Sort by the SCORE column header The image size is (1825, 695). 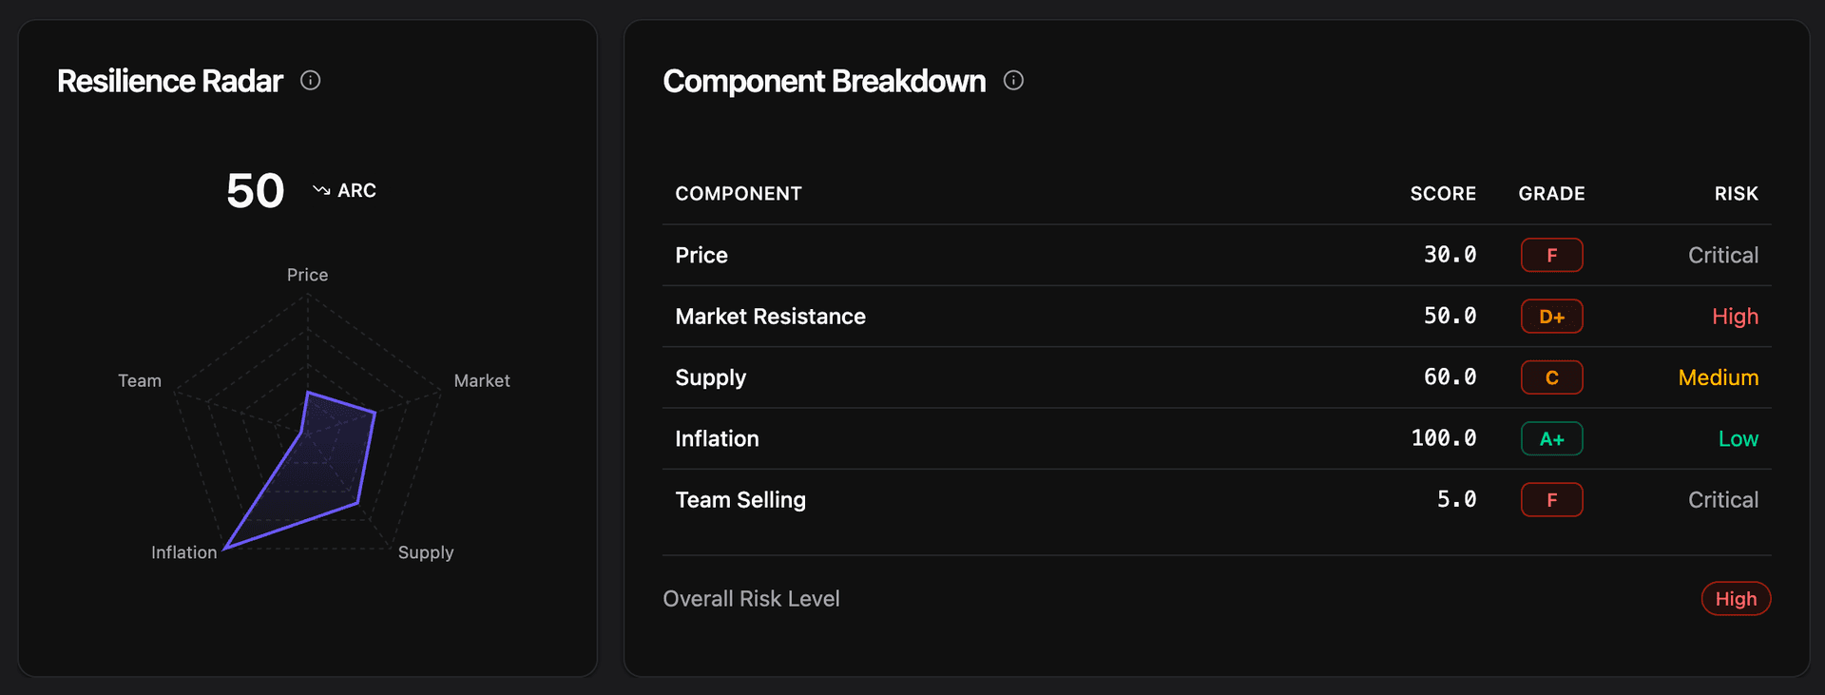[x=1443, y=193]
